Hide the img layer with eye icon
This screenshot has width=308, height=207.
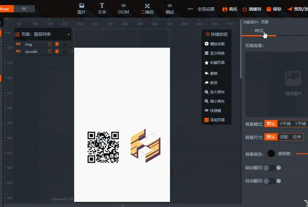(18, 44)
